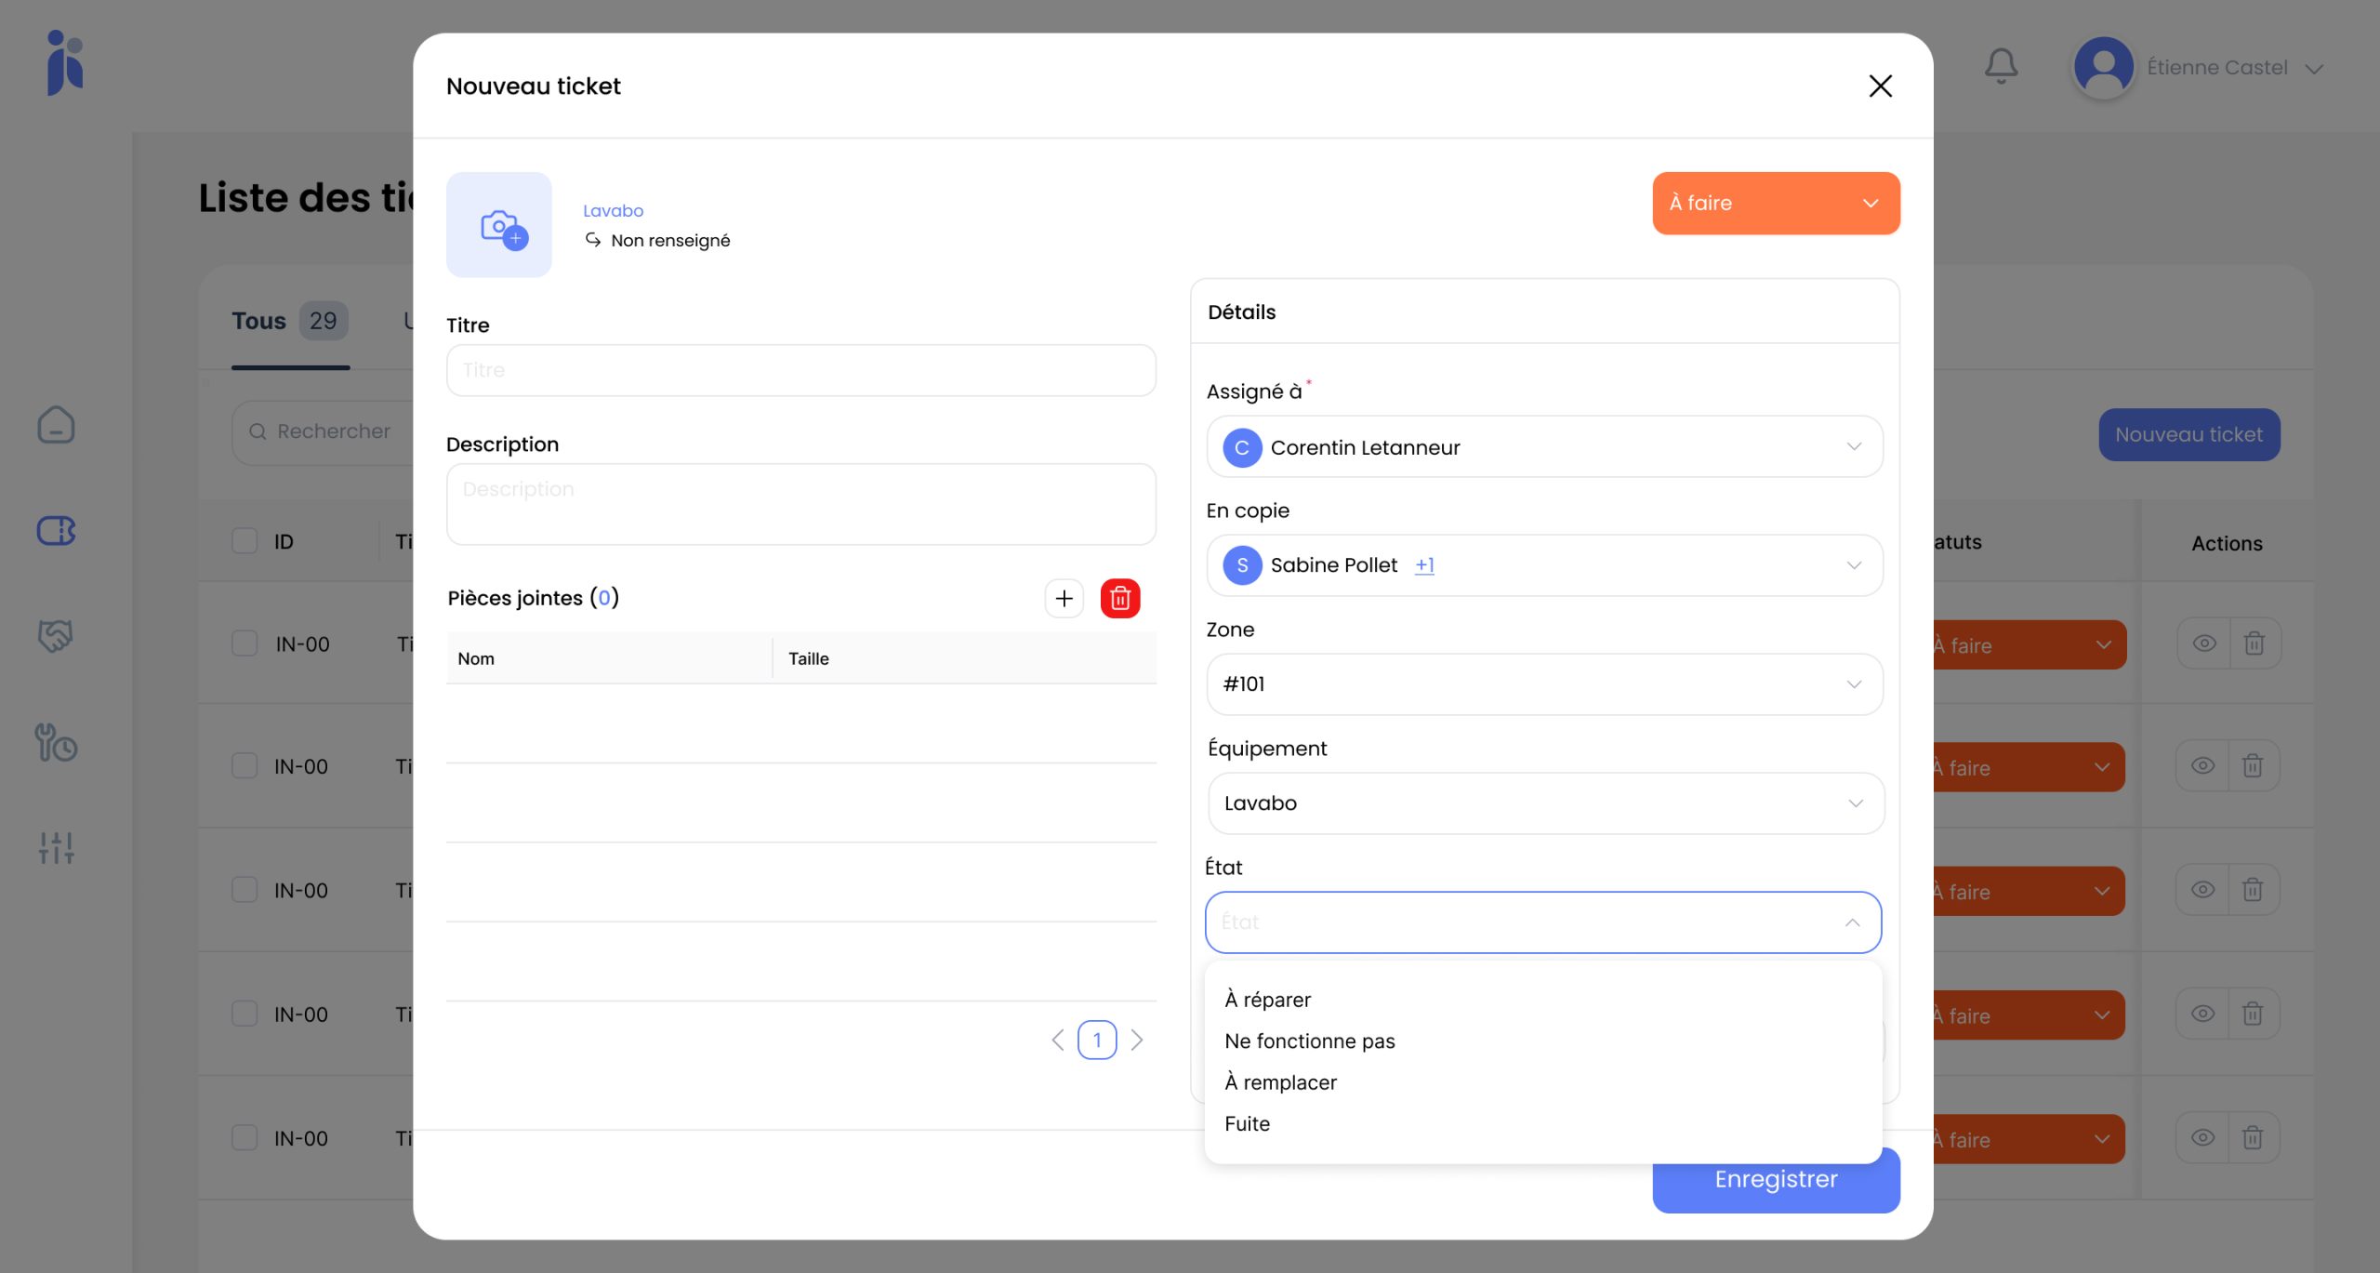
Task: Click the Lavabo link near photo
Action: (x=613, y=211)
